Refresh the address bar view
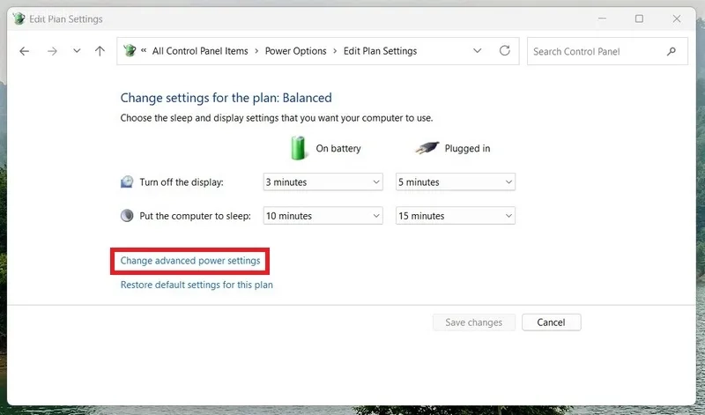 [505, 51]
